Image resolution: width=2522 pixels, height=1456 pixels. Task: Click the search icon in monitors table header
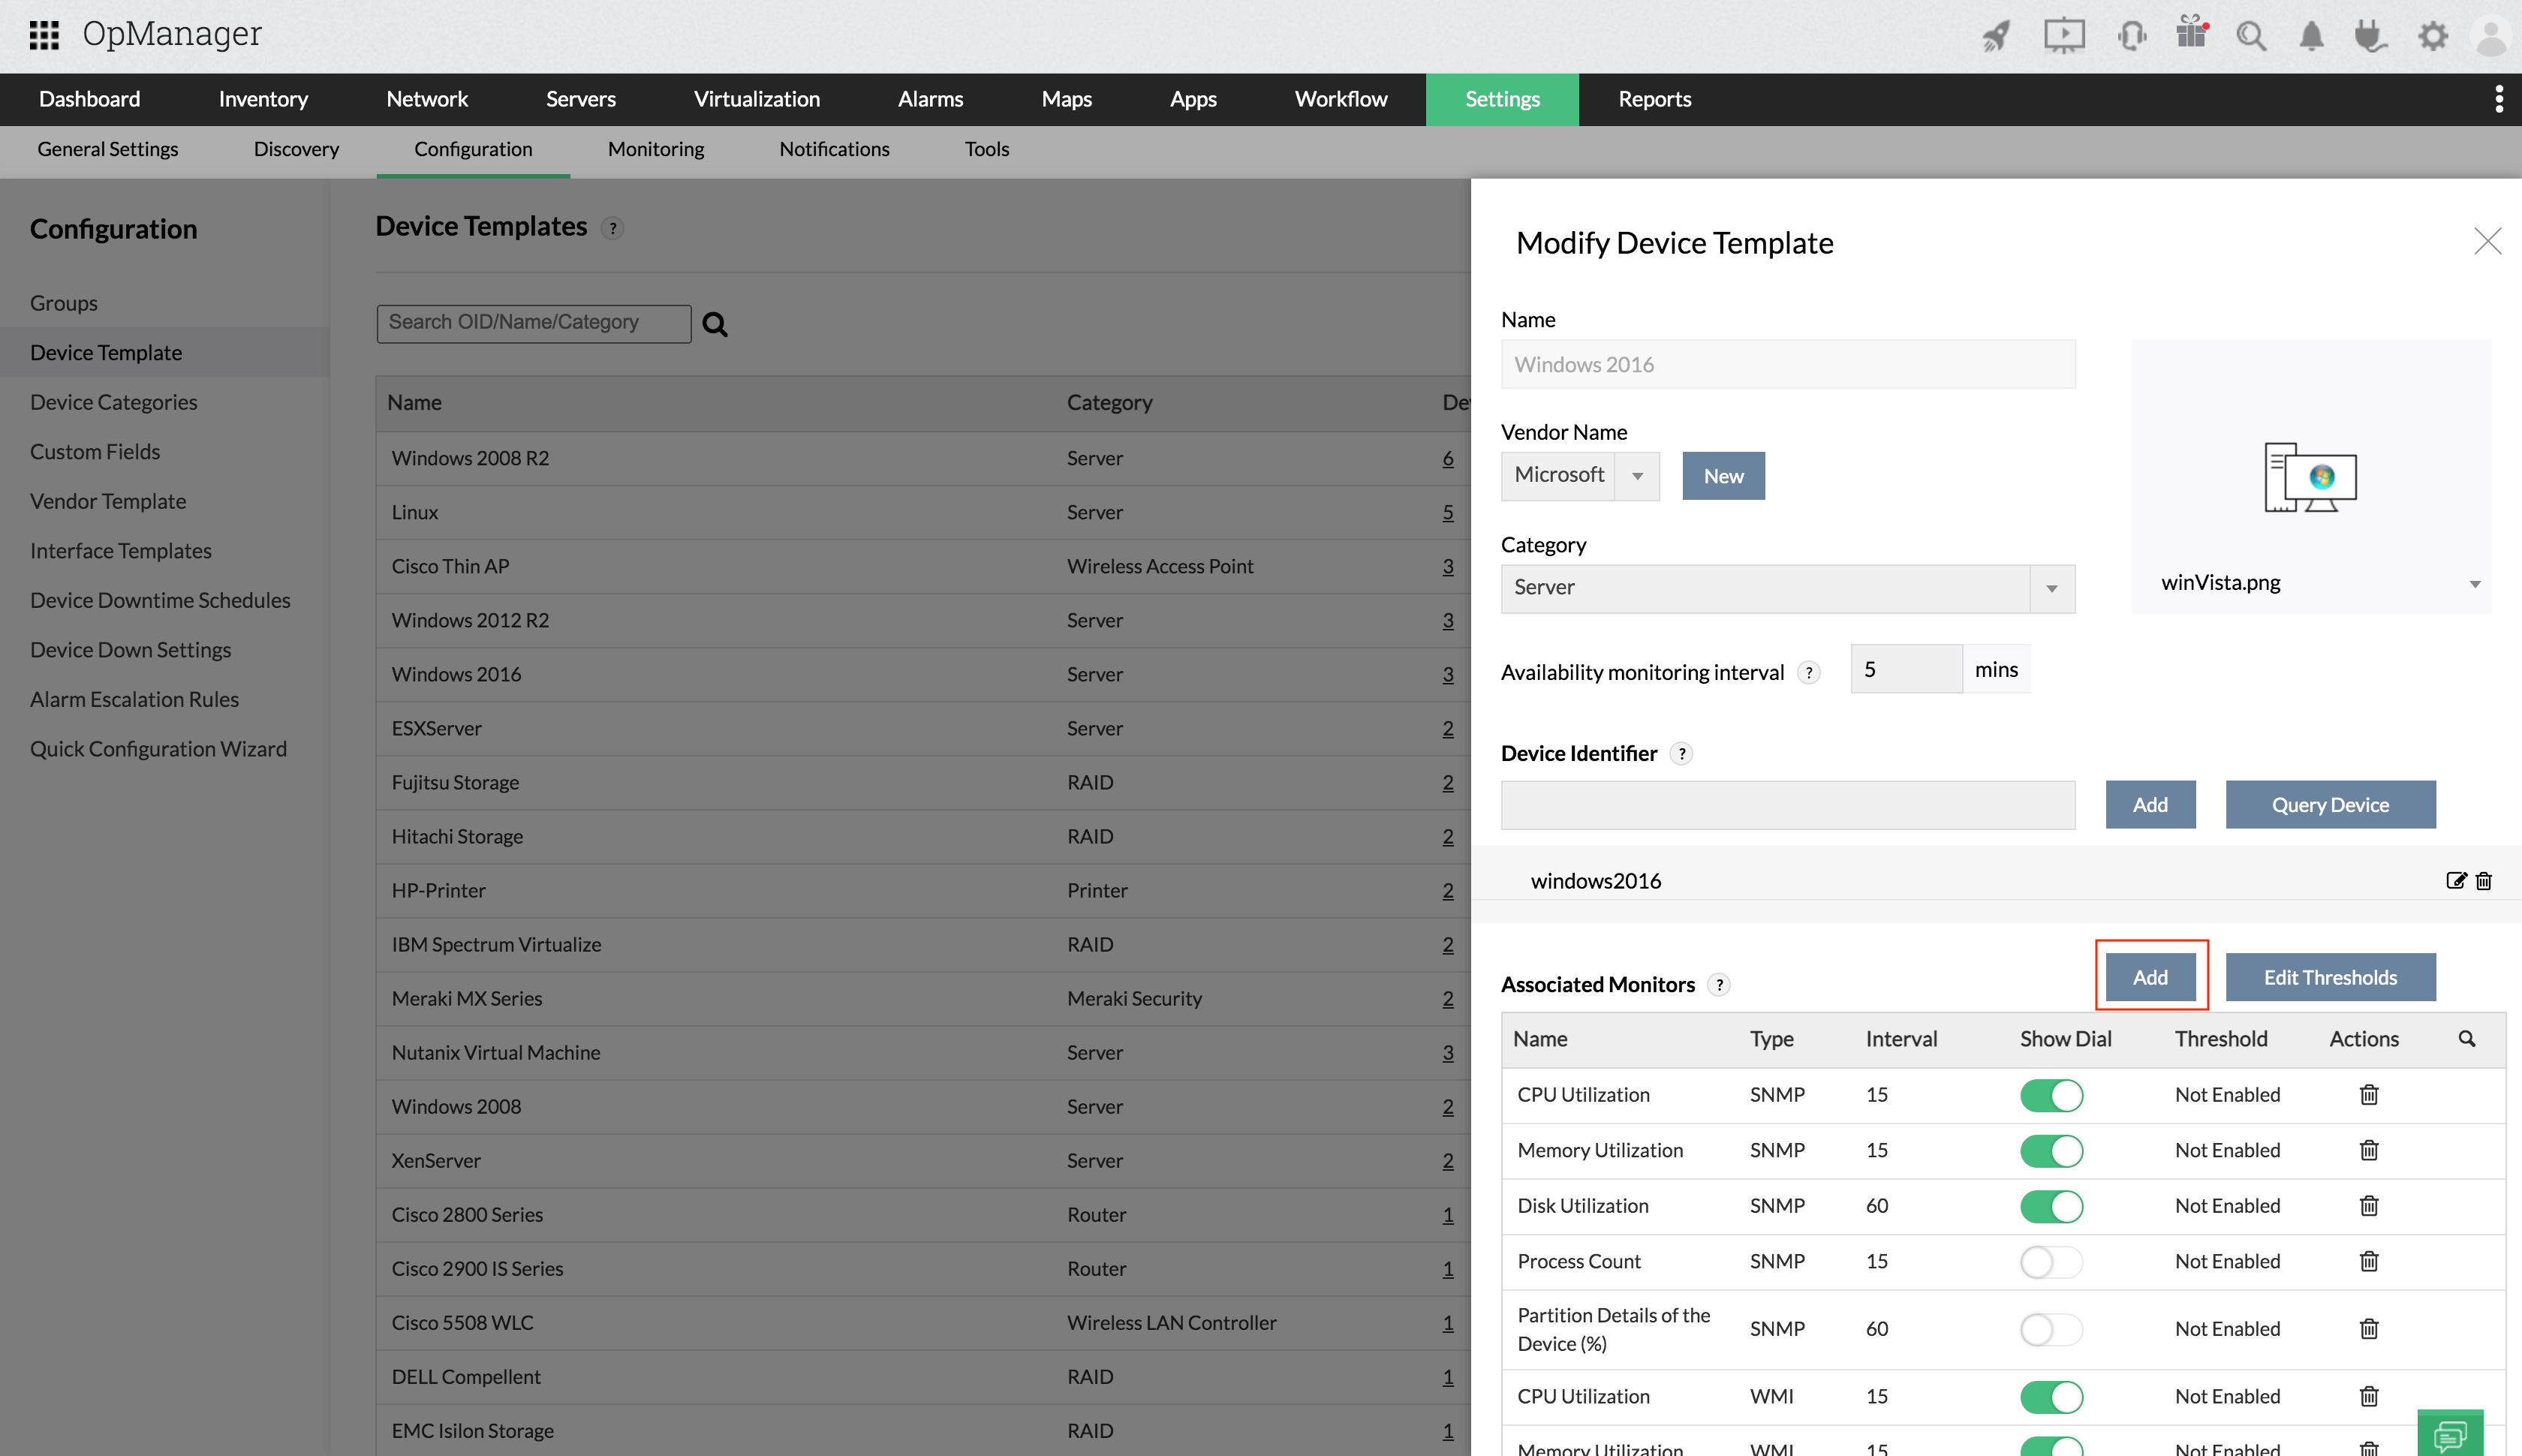tap(2466, 1038)
